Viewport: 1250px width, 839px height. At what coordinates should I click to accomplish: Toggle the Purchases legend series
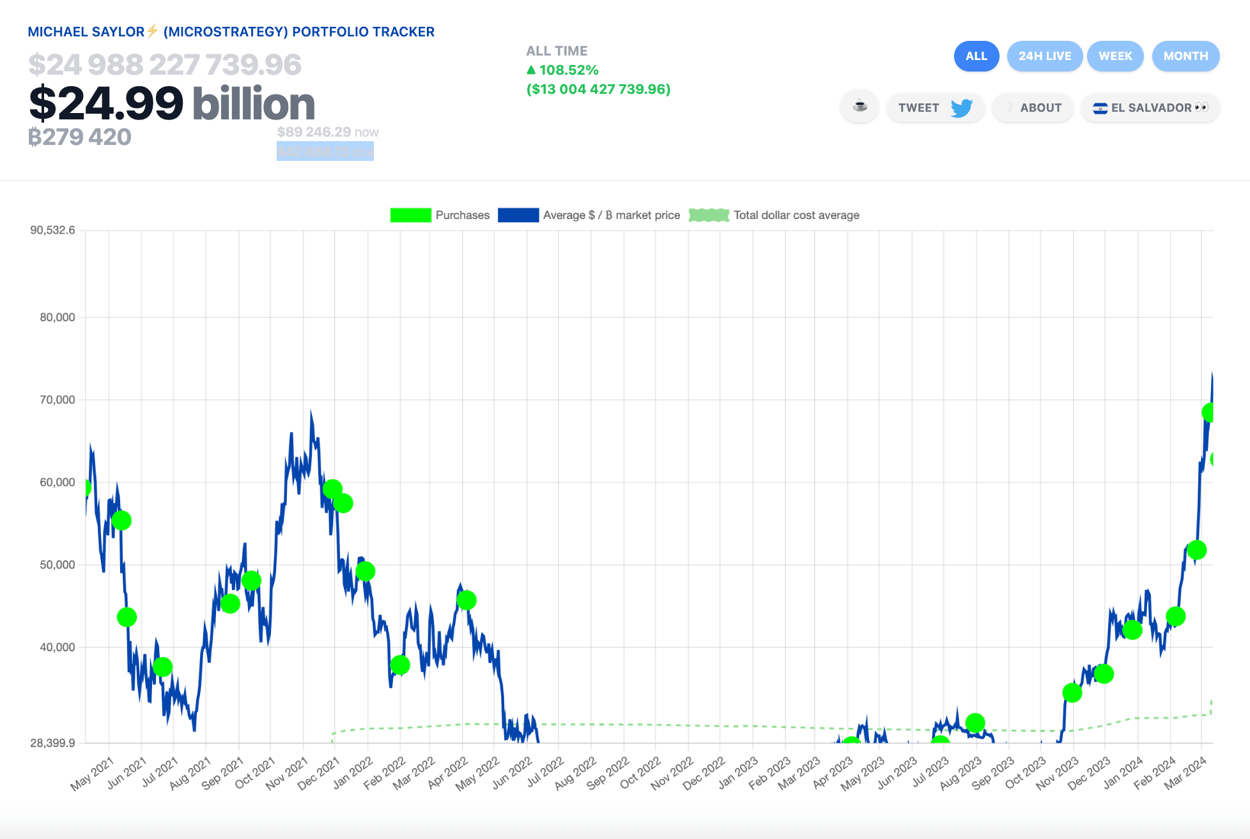(x=440, y=215)
